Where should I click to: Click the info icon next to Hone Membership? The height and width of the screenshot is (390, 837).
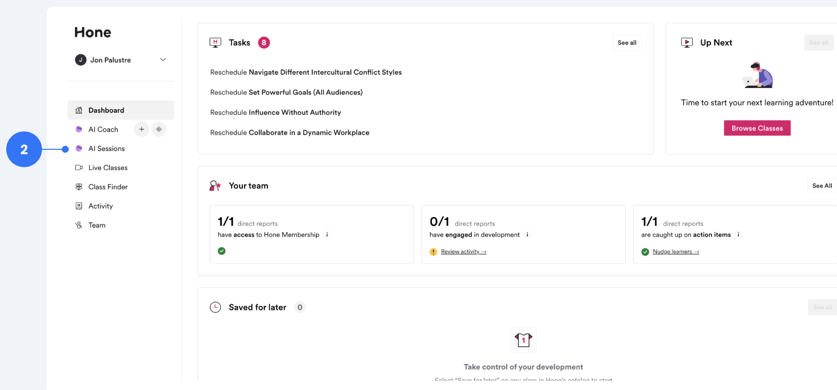(327, 234)
